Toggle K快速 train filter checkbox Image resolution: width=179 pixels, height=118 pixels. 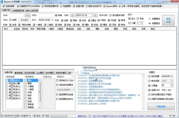[109, 20]
